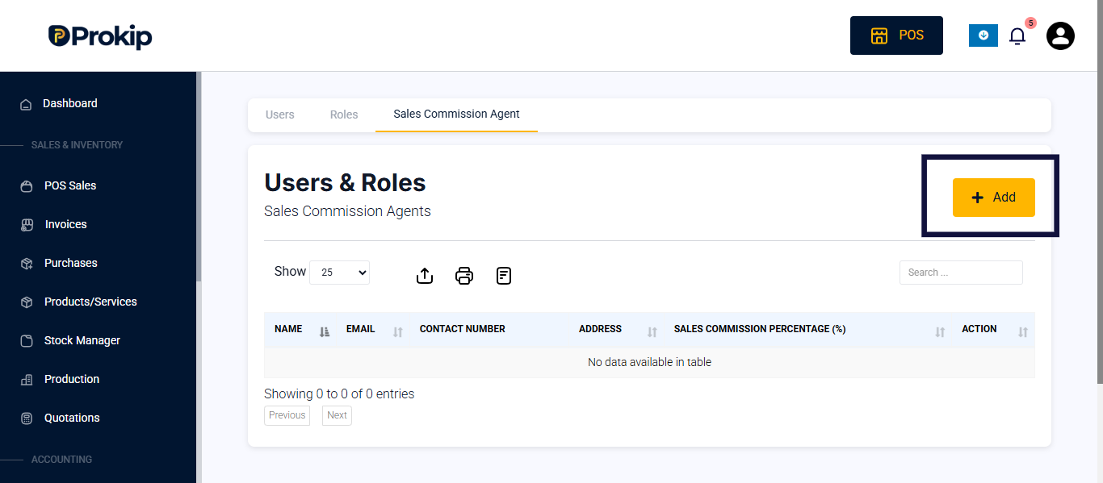Viewport: 1103px width, 483px height.
Task: Click the Products/Services cube icon
Action: (27, 302)
